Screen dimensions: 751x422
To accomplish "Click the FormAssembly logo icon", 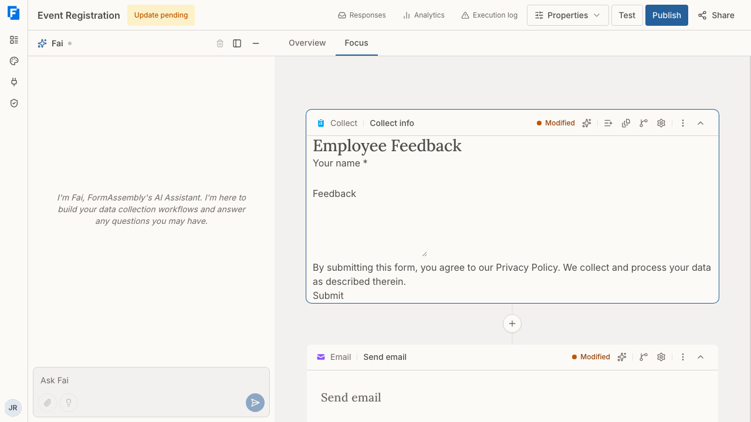I will point(13,13).
